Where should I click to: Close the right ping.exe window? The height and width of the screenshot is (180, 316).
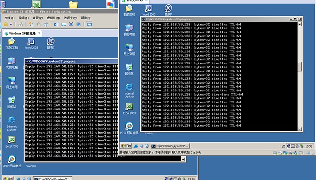[x=299, y=19]
